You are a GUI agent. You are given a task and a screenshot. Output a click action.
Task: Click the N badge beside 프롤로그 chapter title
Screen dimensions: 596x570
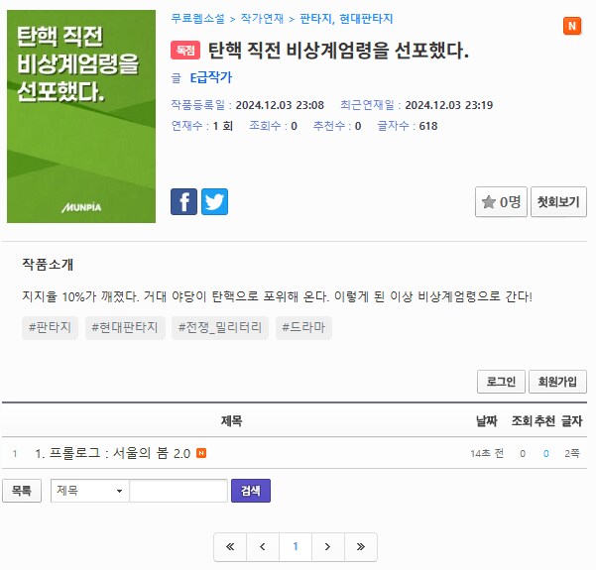tap(201, 453)
